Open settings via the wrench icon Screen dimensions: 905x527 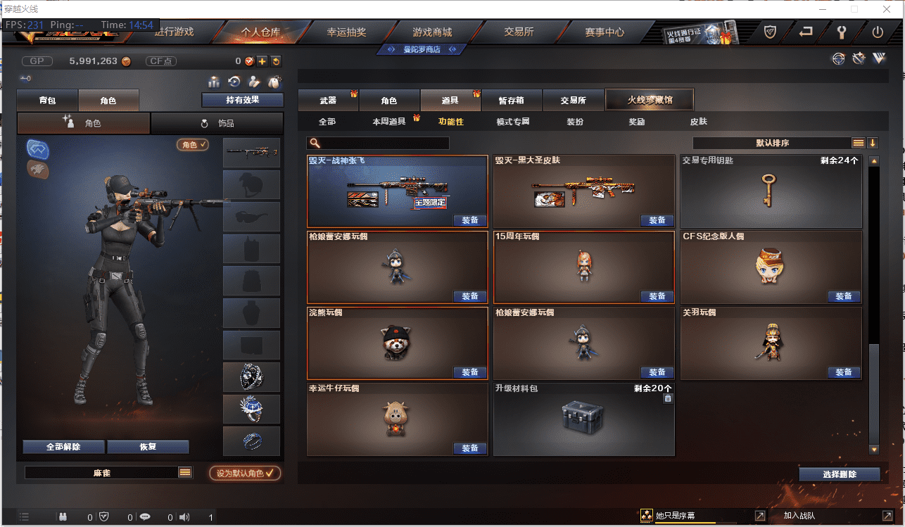pos(841,32)
